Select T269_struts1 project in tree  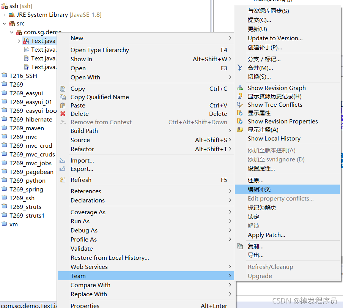pos(27,215)
